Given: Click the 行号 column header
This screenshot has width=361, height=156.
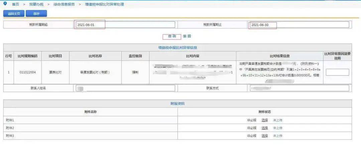Looking at the screenshot, I should (x=8, y=56).
